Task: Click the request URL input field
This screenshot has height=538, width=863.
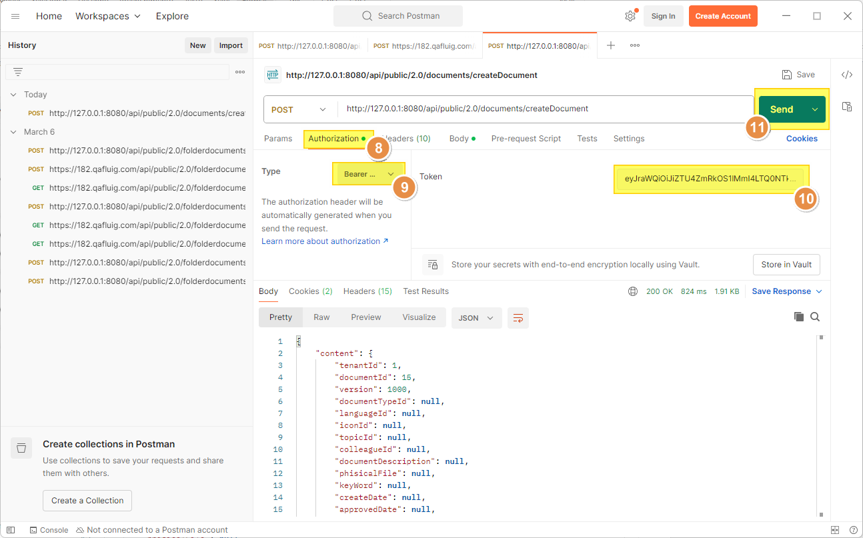Action: click(546, 109)
